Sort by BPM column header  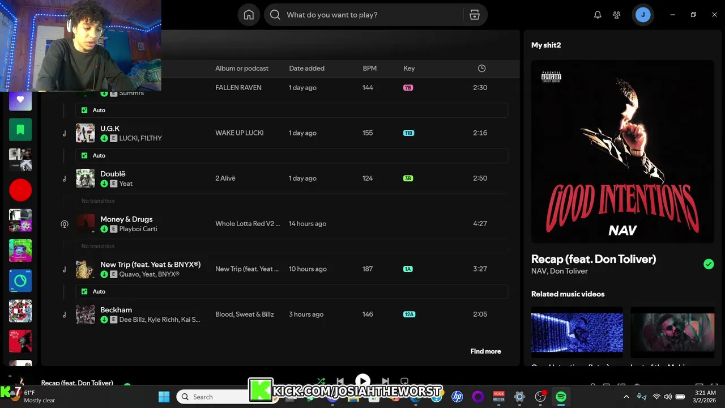[369, 68]
